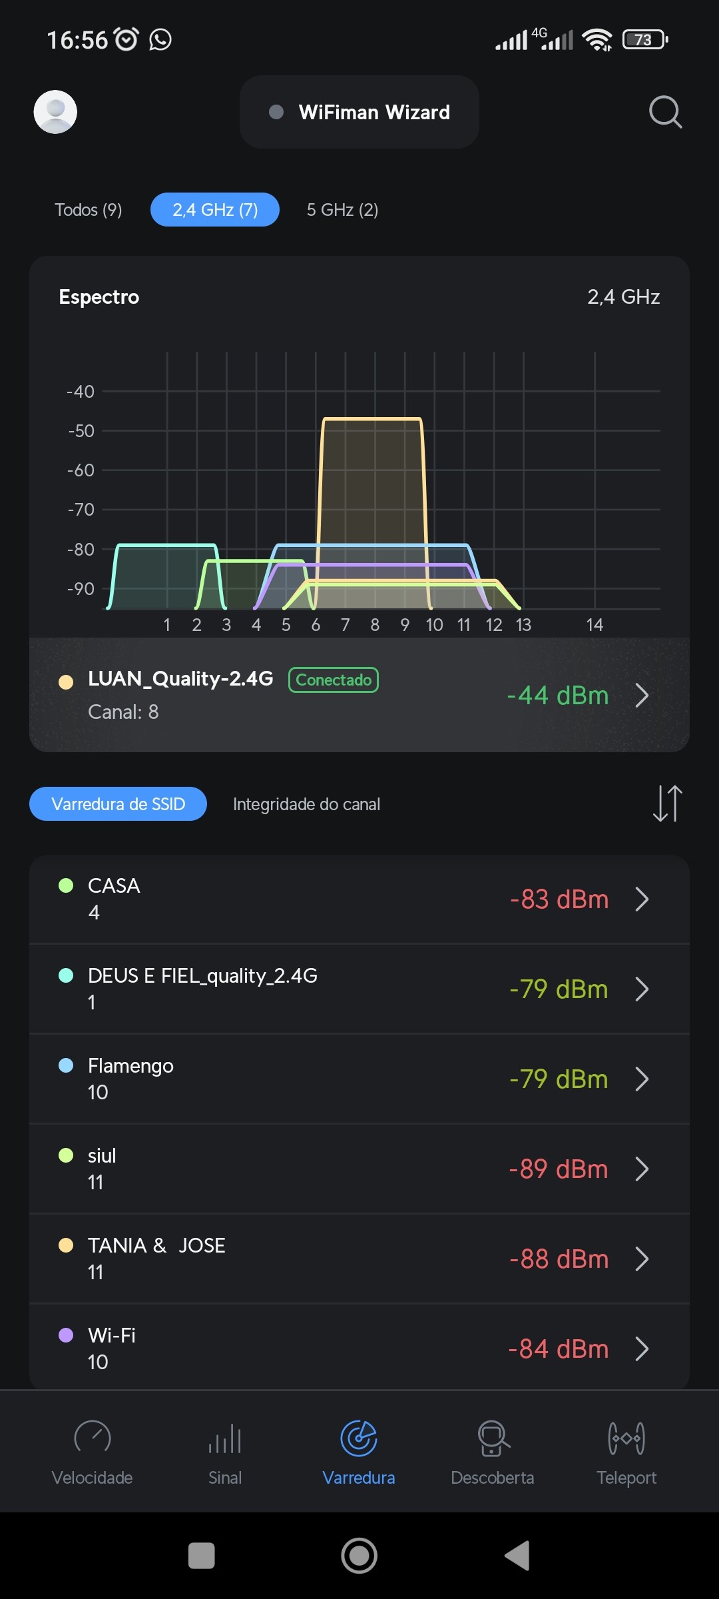This screenshot has width=719, height=1599.
Task: Expand the CASA network chevron
Action: pyautogui.click(x=642, y=899)
